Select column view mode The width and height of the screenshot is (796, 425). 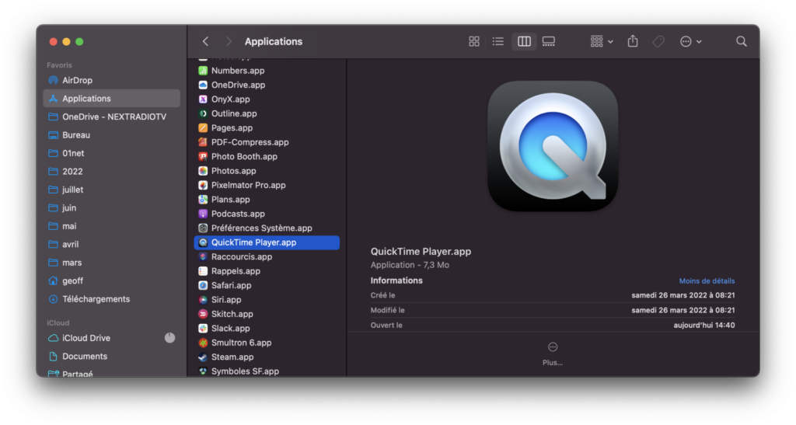[x=524, y=42]
